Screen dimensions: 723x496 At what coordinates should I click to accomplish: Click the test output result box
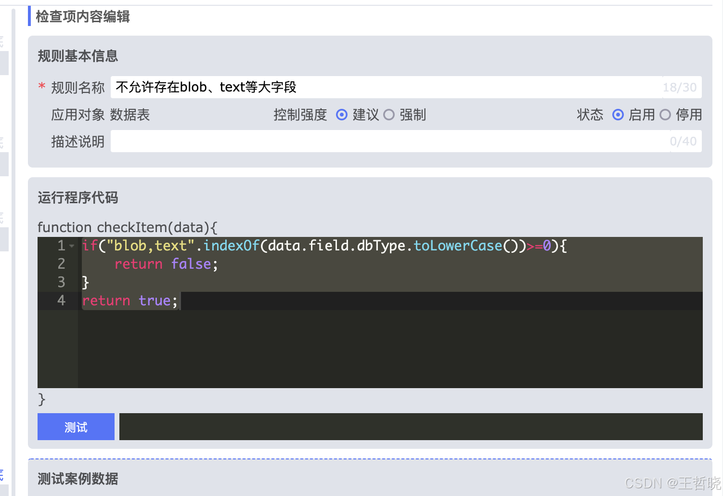[x=411, y=427]
